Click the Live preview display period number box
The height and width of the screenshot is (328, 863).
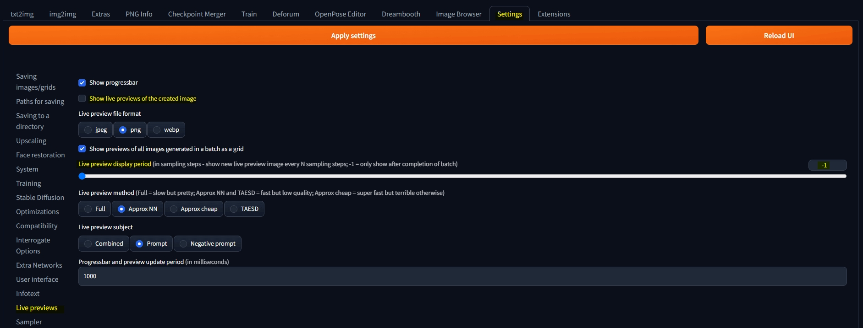pyautogui.click(x=827, y=165)
